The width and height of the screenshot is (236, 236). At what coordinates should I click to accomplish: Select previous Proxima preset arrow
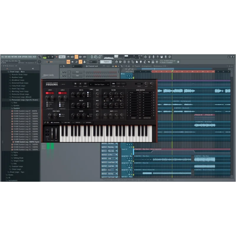[x=91, y=84]
